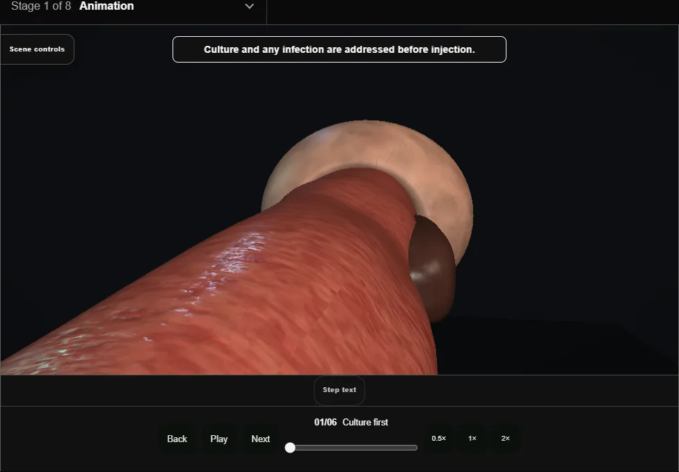Set playback speed to 2×
This screenshot has width=679, height=472.
(x=505, y=439)
